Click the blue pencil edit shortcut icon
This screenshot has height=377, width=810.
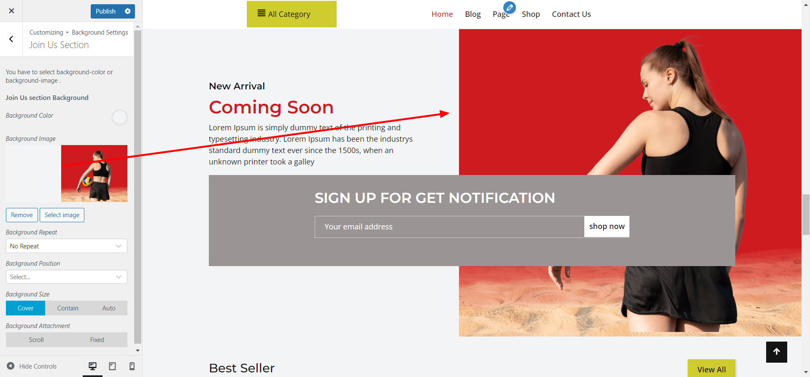click(x=510, y=8)
